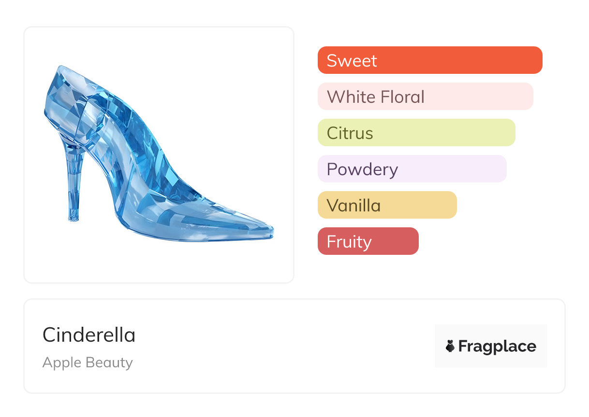Pick the lavender Powdery accord bar
Screen dimensions: 589x417
[412, 169]
